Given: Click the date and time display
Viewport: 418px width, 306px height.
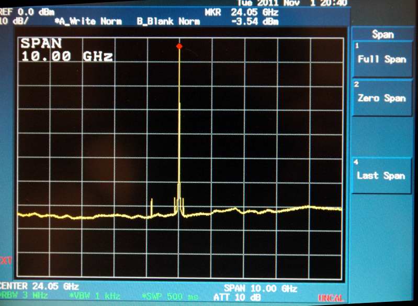Looking at the screenshot, I should coord(292,3).
